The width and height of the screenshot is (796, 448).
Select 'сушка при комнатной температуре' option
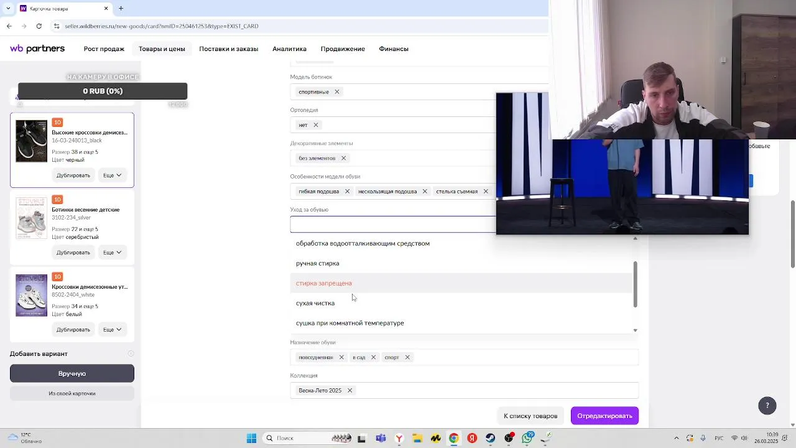coord(461,323)
